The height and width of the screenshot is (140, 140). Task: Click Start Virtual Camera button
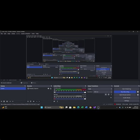click(x=125, y=95)
